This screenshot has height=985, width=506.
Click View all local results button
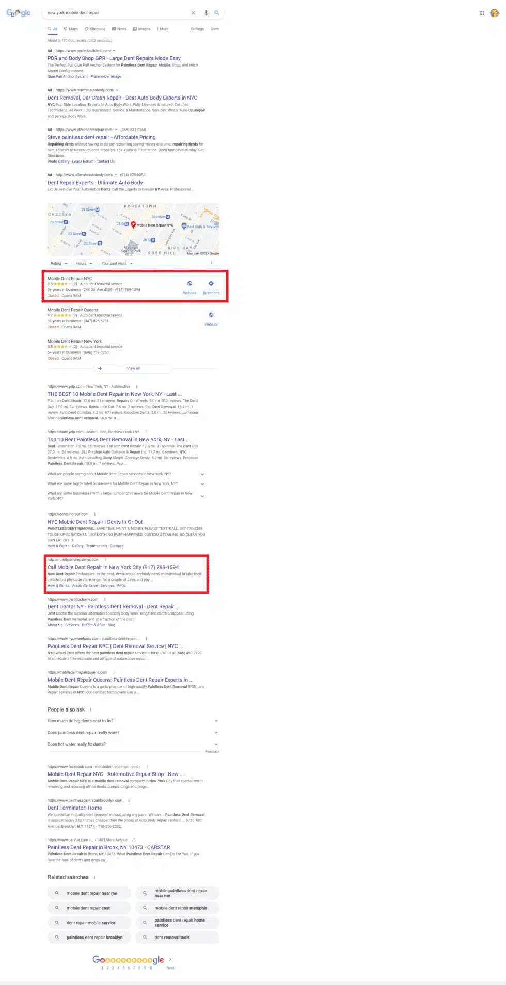[x=133, y=369]
